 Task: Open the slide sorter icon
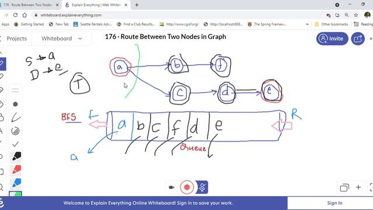[344, 188]
